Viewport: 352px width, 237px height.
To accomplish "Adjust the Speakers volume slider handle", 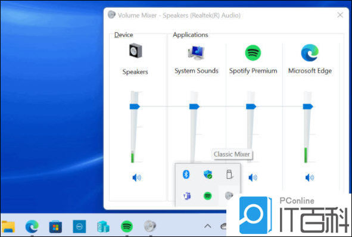I will click(135, 107).
